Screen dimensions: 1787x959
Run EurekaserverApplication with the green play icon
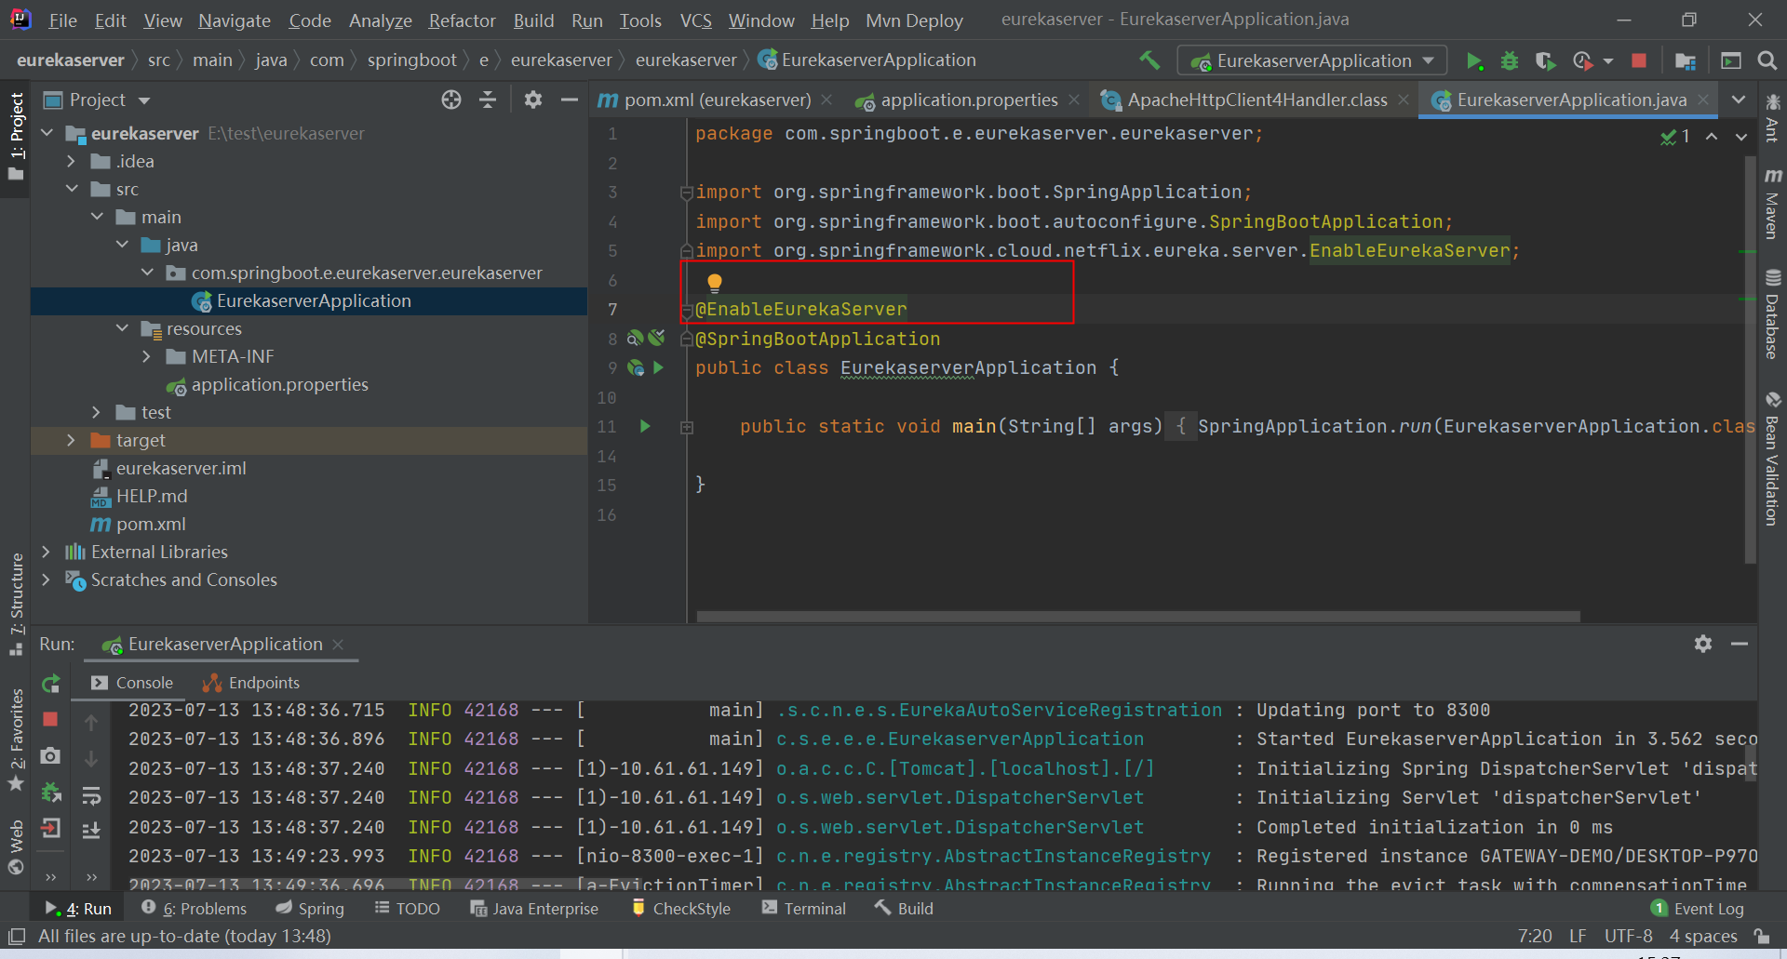[1474, 61]
